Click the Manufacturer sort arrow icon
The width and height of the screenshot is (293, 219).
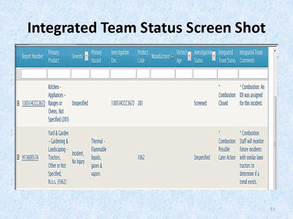[173, 57]
